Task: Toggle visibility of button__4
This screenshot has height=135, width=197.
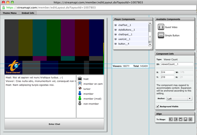Action: [x=116, y=44]
